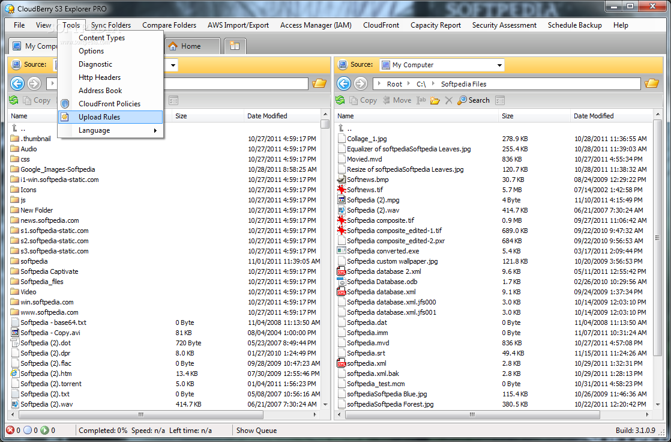Click the new tab icon

point(235,46)
